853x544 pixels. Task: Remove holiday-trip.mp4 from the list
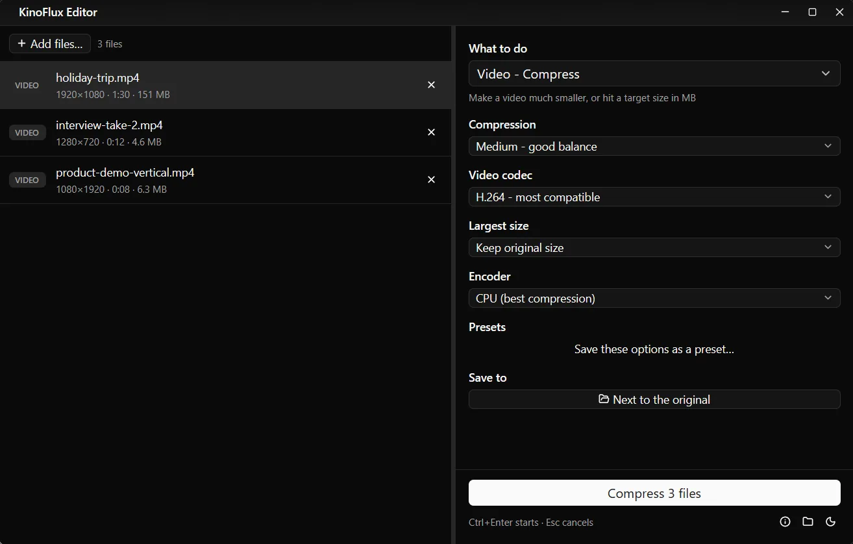(x=431, y=85)
